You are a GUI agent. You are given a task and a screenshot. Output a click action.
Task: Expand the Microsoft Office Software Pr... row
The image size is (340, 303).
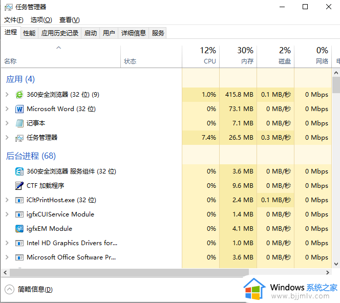point(7,257)
